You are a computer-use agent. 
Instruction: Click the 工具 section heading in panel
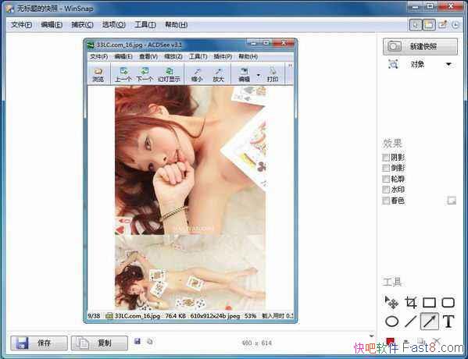point(392,282)
